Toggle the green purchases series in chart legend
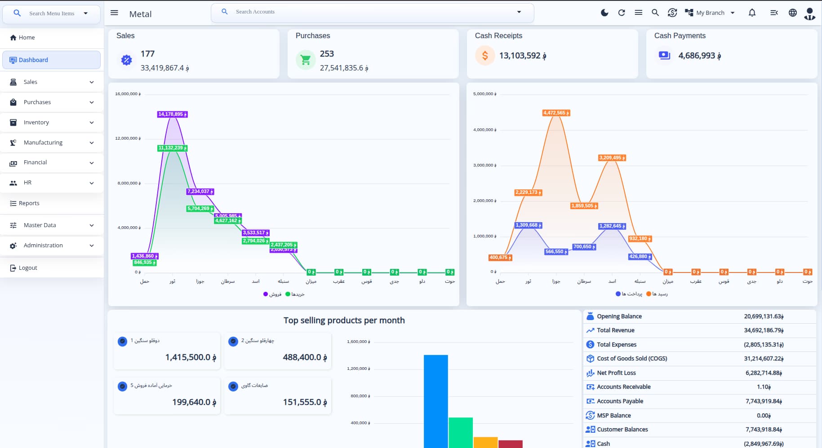 295,294
